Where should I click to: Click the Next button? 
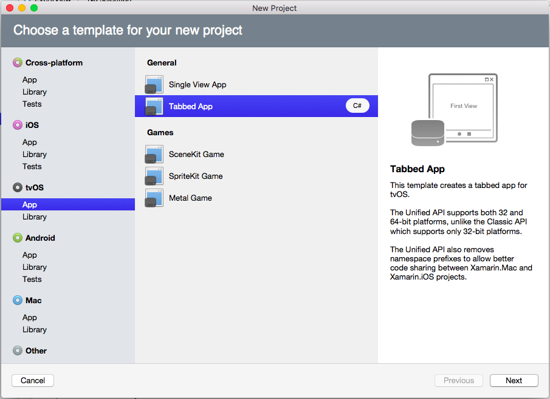[x=514, y=380]
